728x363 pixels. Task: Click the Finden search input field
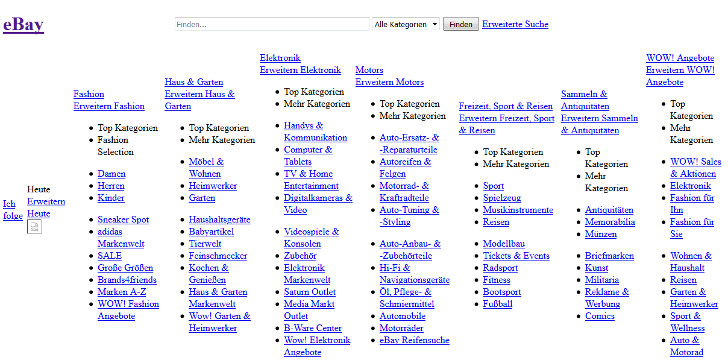(x=272, y=24)
